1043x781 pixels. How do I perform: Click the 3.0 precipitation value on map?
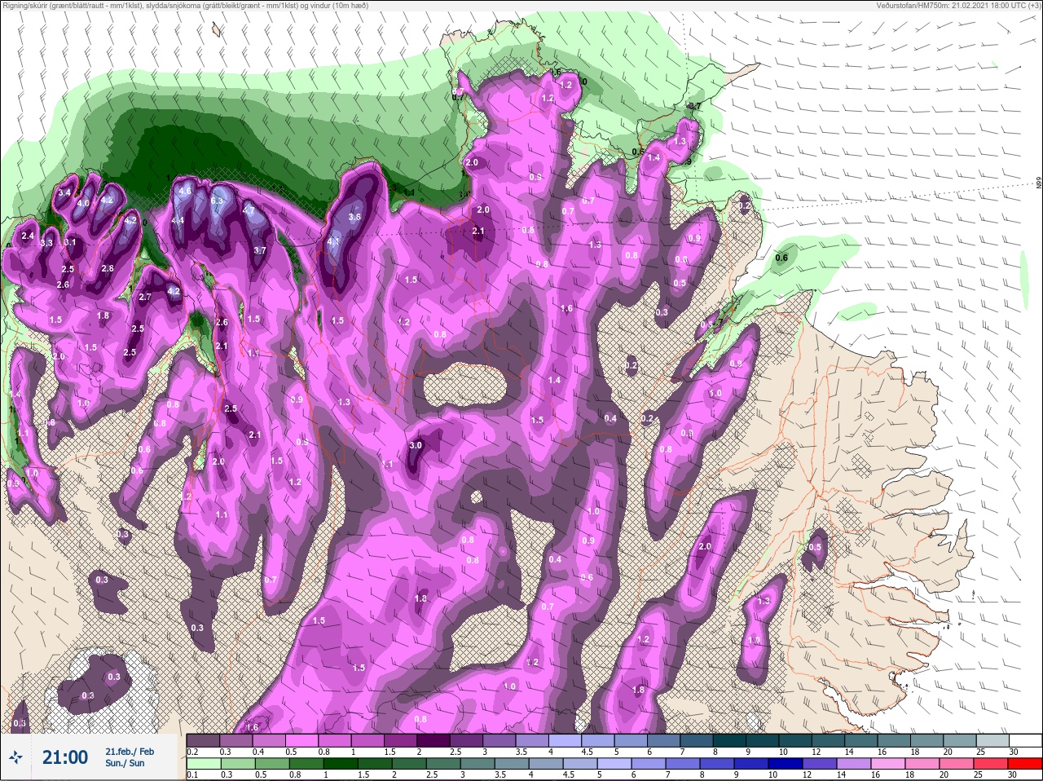416,445
